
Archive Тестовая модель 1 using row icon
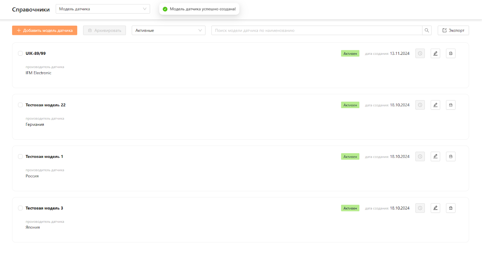click(x=451, y=157)
